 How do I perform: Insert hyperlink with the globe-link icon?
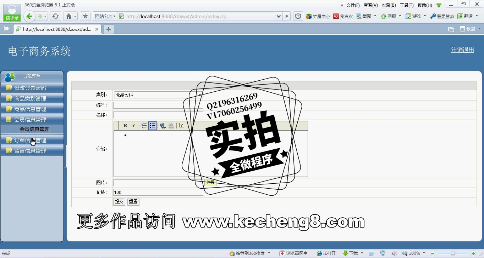163,126
